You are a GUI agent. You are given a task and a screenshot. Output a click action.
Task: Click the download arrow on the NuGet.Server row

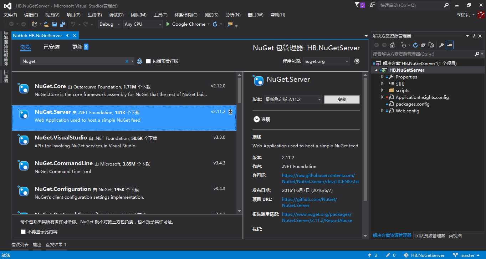(230, 112)
